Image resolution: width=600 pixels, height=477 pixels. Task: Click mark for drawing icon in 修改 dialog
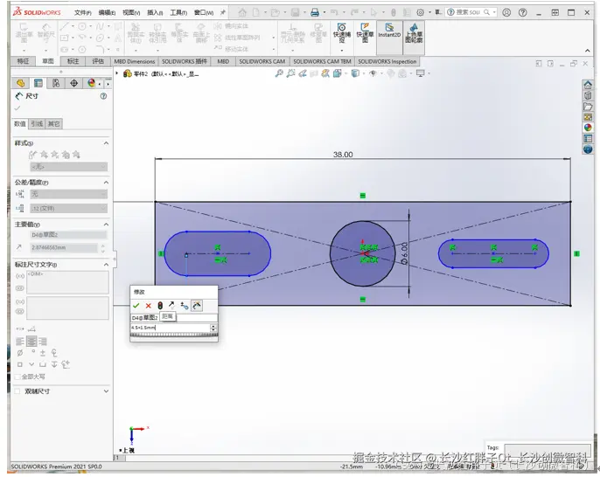point(197,306)
